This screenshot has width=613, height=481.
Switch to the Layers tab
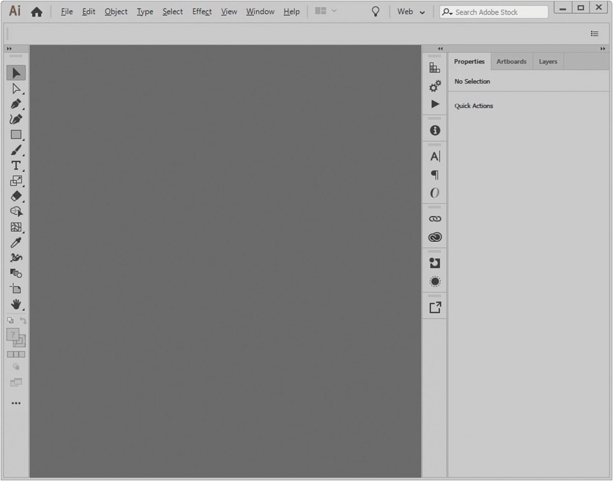(x=548, y=62)
